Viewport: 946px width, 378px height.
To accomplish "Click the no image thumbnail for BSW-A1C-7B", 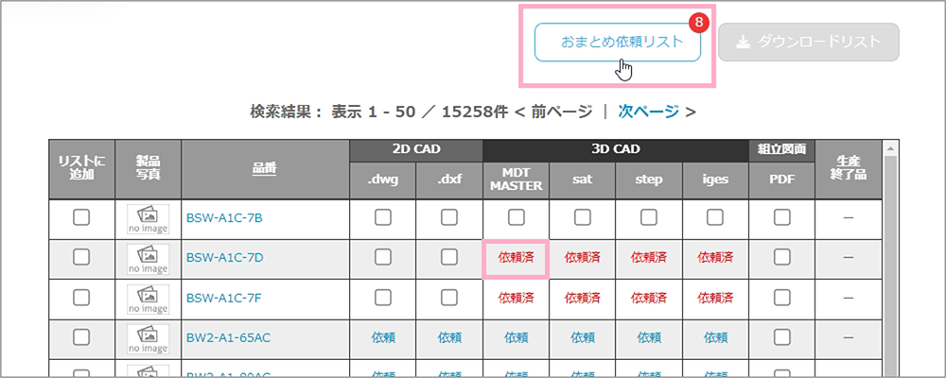I will coord(148,218).
